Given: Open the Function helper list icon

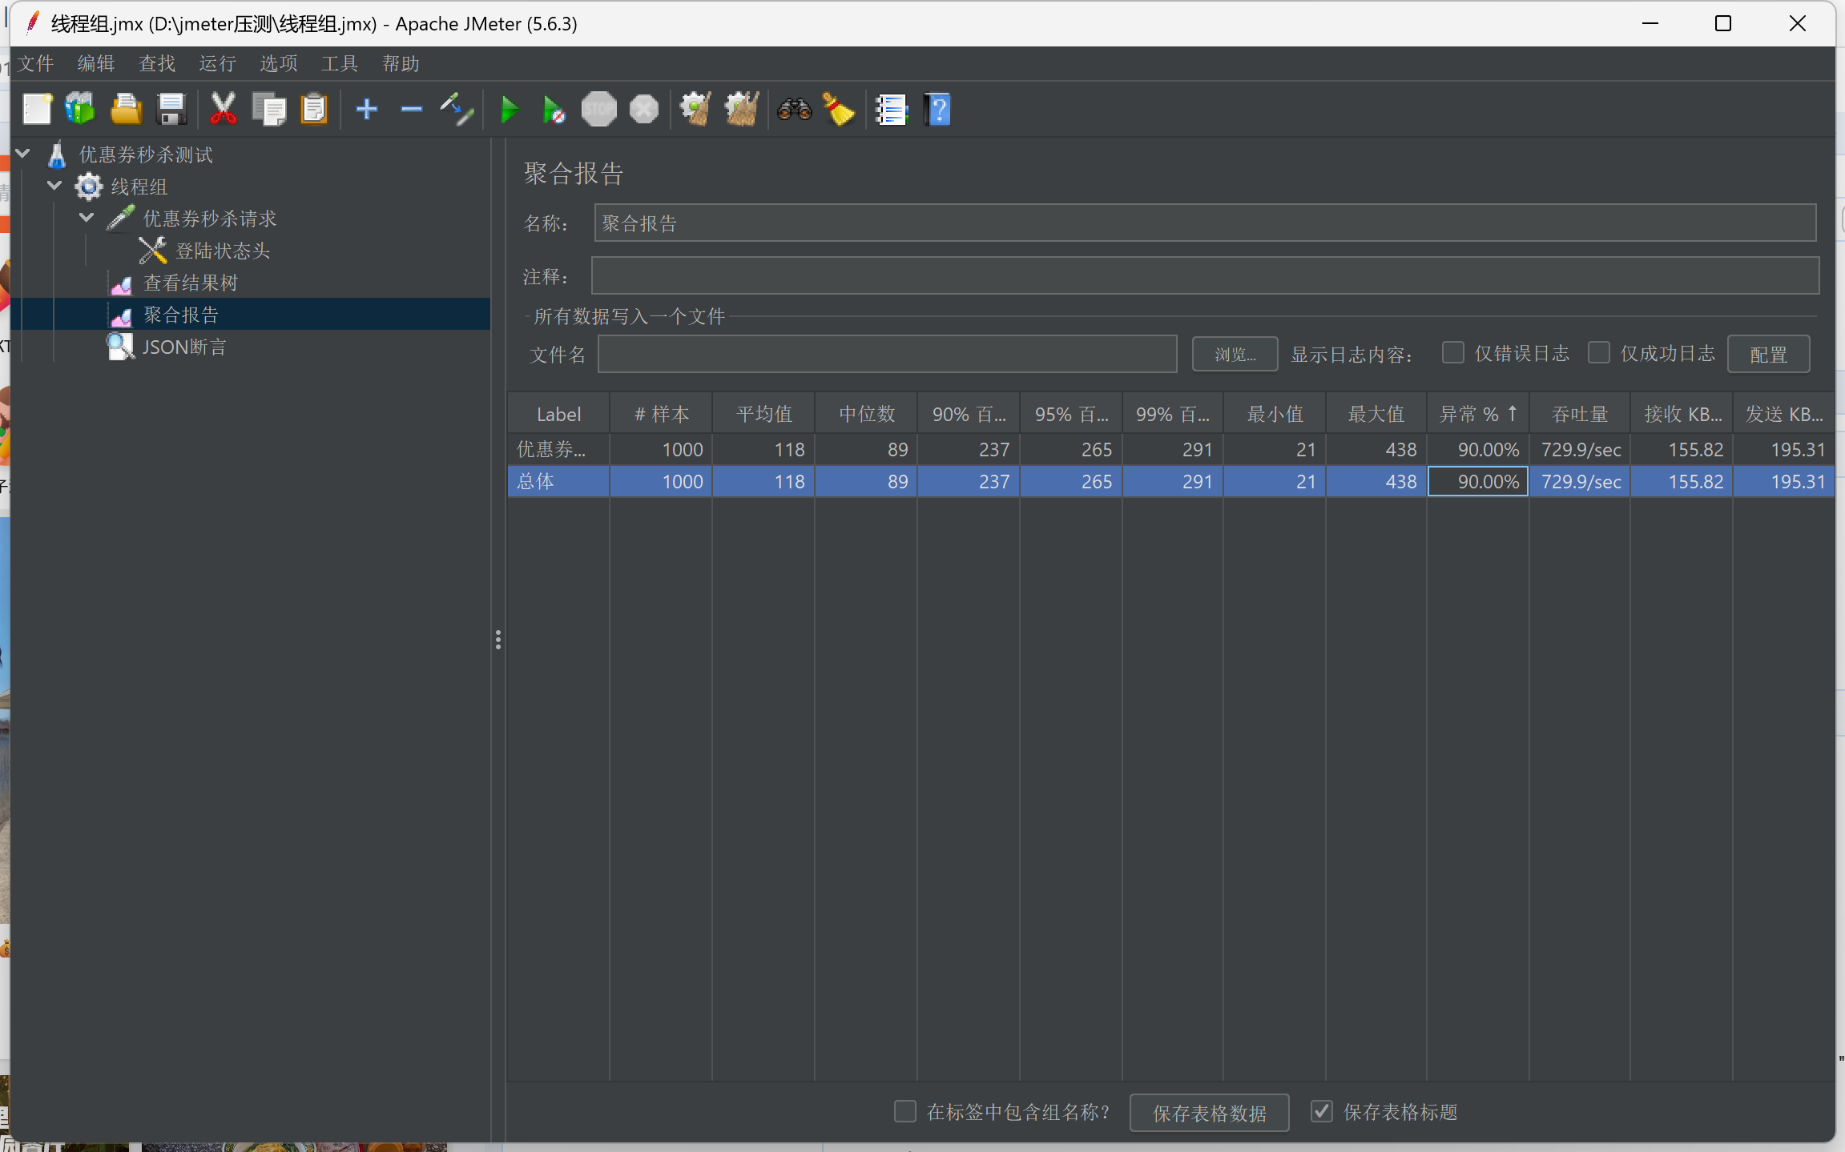Looking at the screenshot, I should point(891,110).
